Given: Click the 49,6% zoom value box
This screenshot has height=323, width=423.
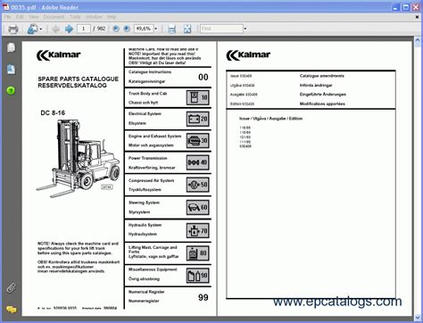Looking at the screenshot, I should (x=144, y=29).
